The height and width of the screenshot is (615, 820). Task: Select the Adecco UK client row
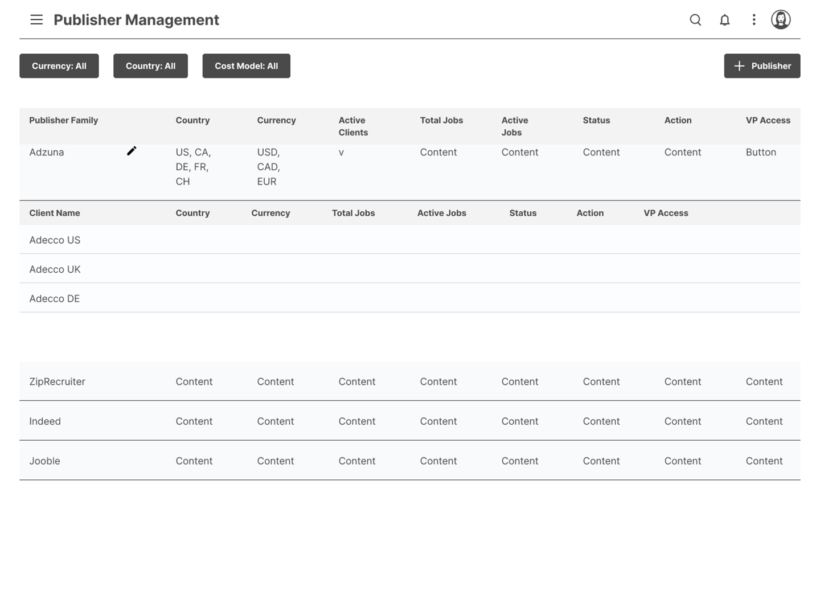click(x=55, y=269)
